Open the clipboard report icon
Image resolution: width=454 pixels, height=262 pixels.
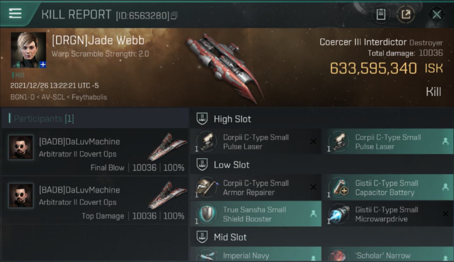coord(381,14)
